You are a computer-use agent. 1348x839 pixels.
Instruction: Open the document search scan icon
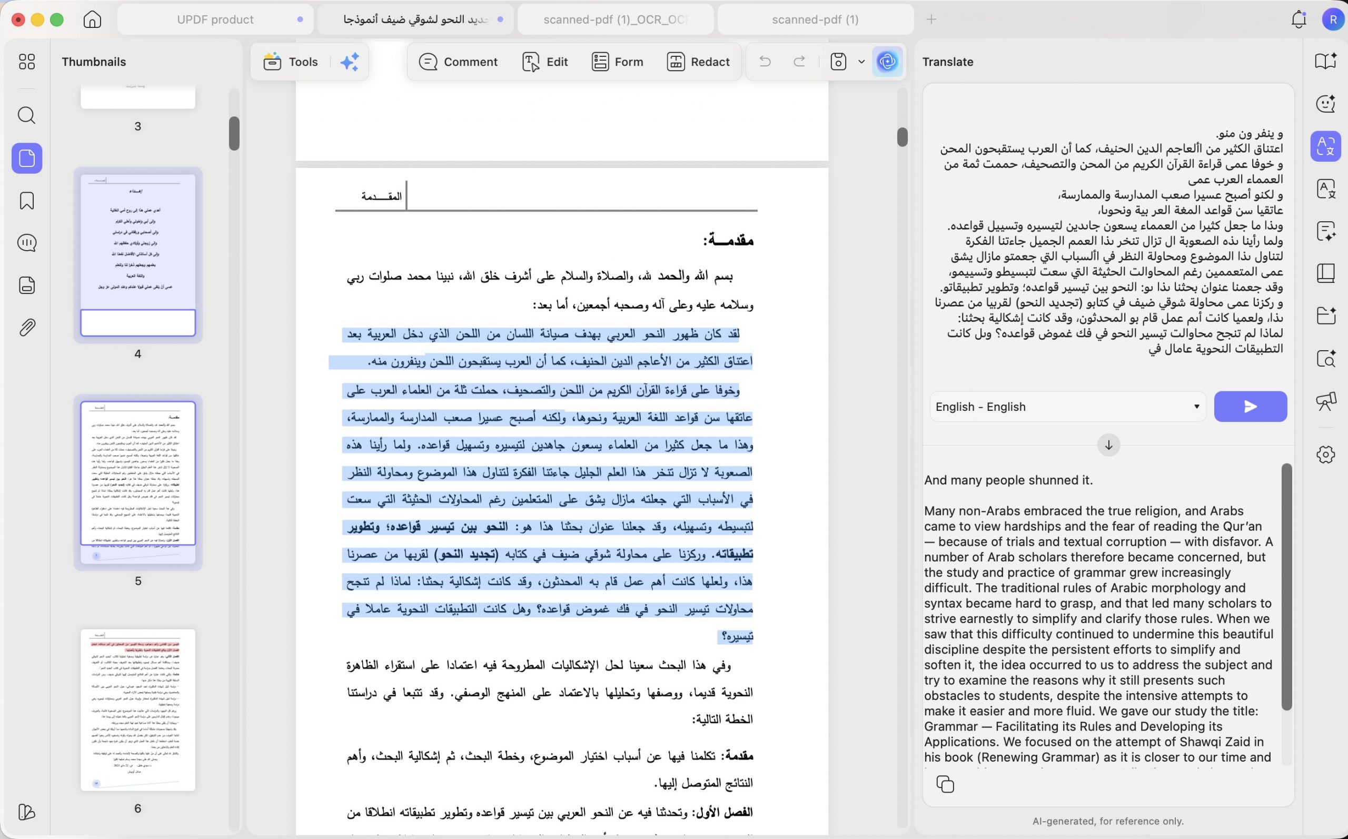[x=1326, y=359]
